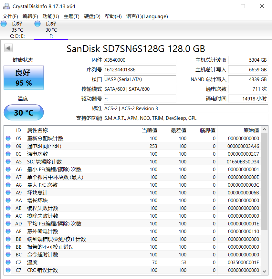This screenshot has height=279, width=272.
Task: Click the 30 °C temperature button
Action: pos(24,112)
